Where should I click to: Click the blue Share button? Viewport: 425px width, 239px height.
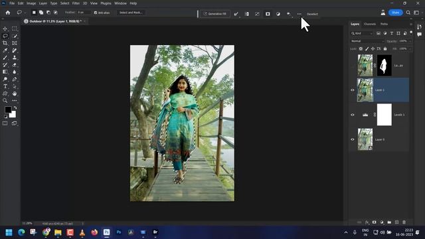(x=396, y=13)
